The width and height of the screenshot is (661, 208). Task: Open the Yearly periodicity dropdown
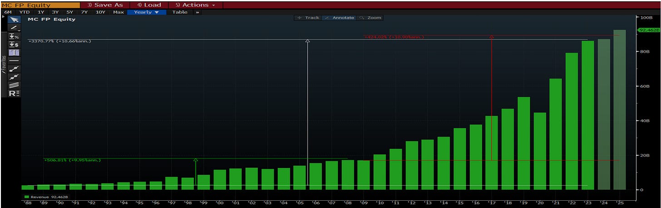[x=147, y=12]
